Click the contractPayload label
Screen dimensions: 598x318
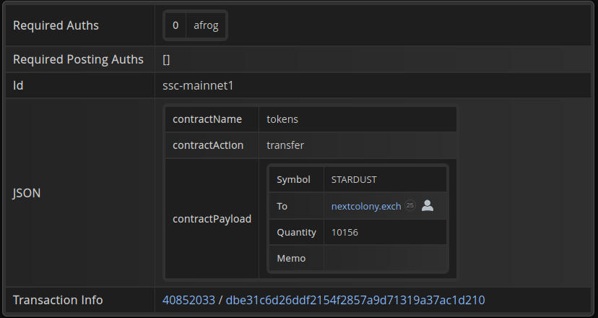(x=212, y=219)
